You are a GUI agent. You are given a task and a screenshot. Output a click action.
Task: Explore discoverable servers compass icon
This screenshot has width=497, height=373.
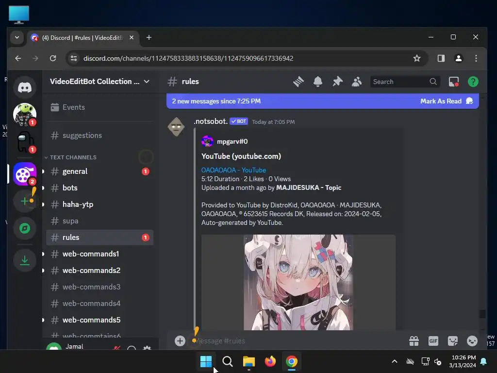coord(25,228)
